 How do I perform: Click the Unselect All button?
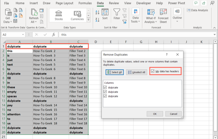[136, 72]
